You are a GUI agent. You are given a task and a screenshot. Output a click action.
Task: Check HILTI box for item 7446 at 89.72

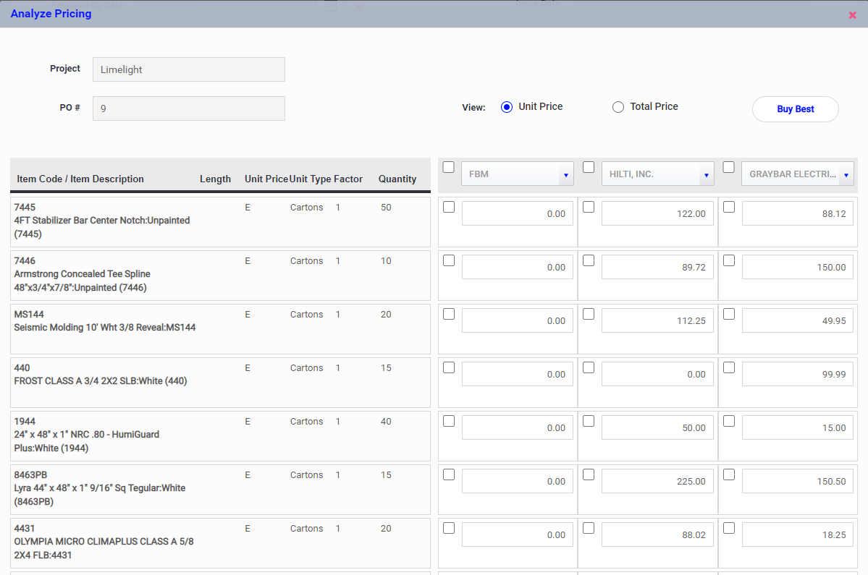tap(589, 260)
